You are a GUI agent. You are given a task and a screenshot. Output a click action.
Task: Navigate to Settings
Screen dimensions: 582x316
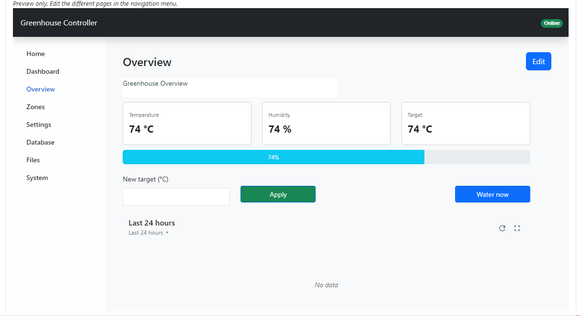pos(39,124)
